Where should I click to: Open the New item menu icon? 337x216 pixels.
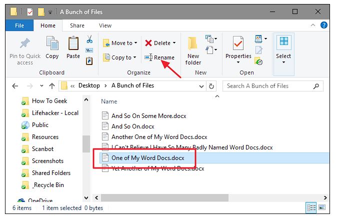click(x=211, y=39)
